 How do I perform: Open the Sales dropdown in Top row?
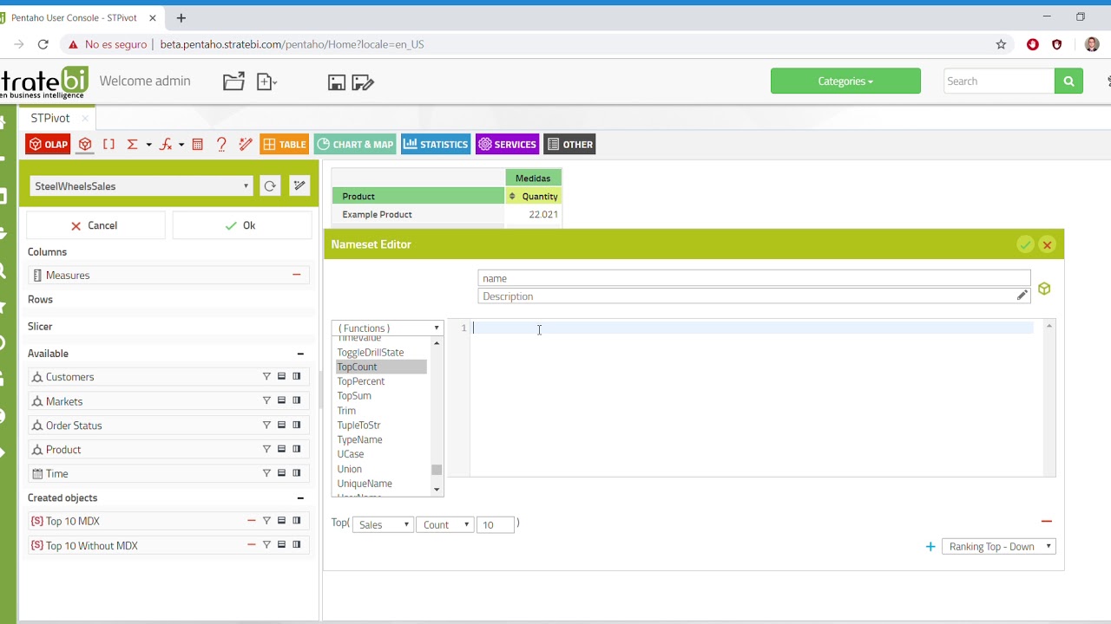[382, 524]
